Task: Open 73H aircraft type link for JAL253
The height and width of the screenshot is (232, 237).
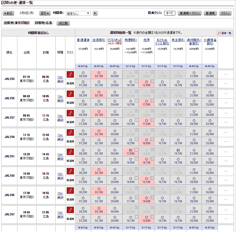Action: pyautogui.click(x=60, y=77)
